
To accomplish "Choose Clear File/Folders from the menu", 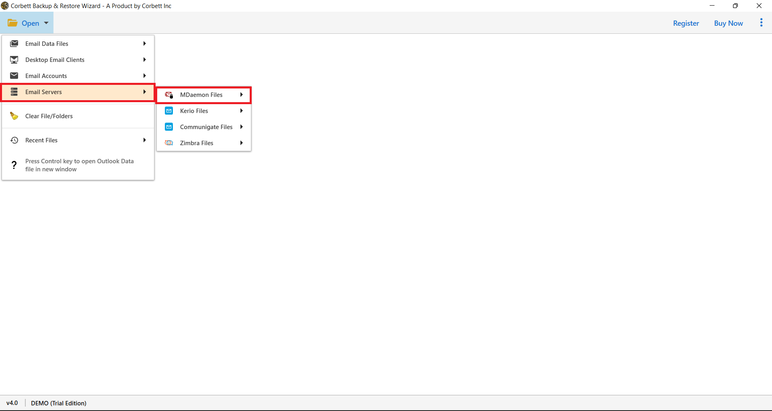I will (x=78, y=116).
